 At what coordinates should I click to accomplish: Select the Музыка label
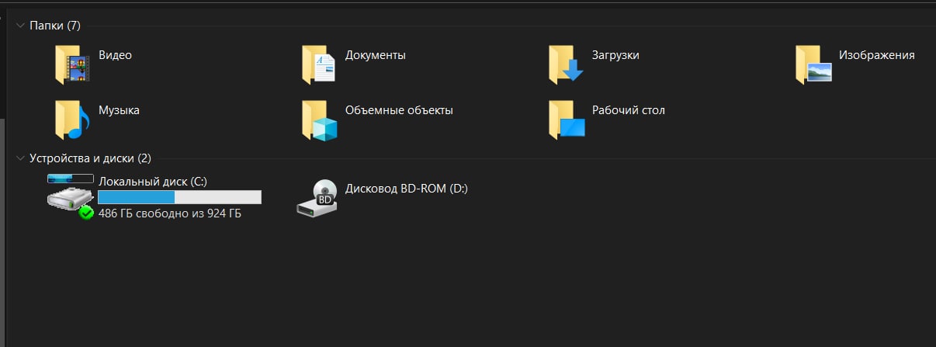click(x=119, y=110)
